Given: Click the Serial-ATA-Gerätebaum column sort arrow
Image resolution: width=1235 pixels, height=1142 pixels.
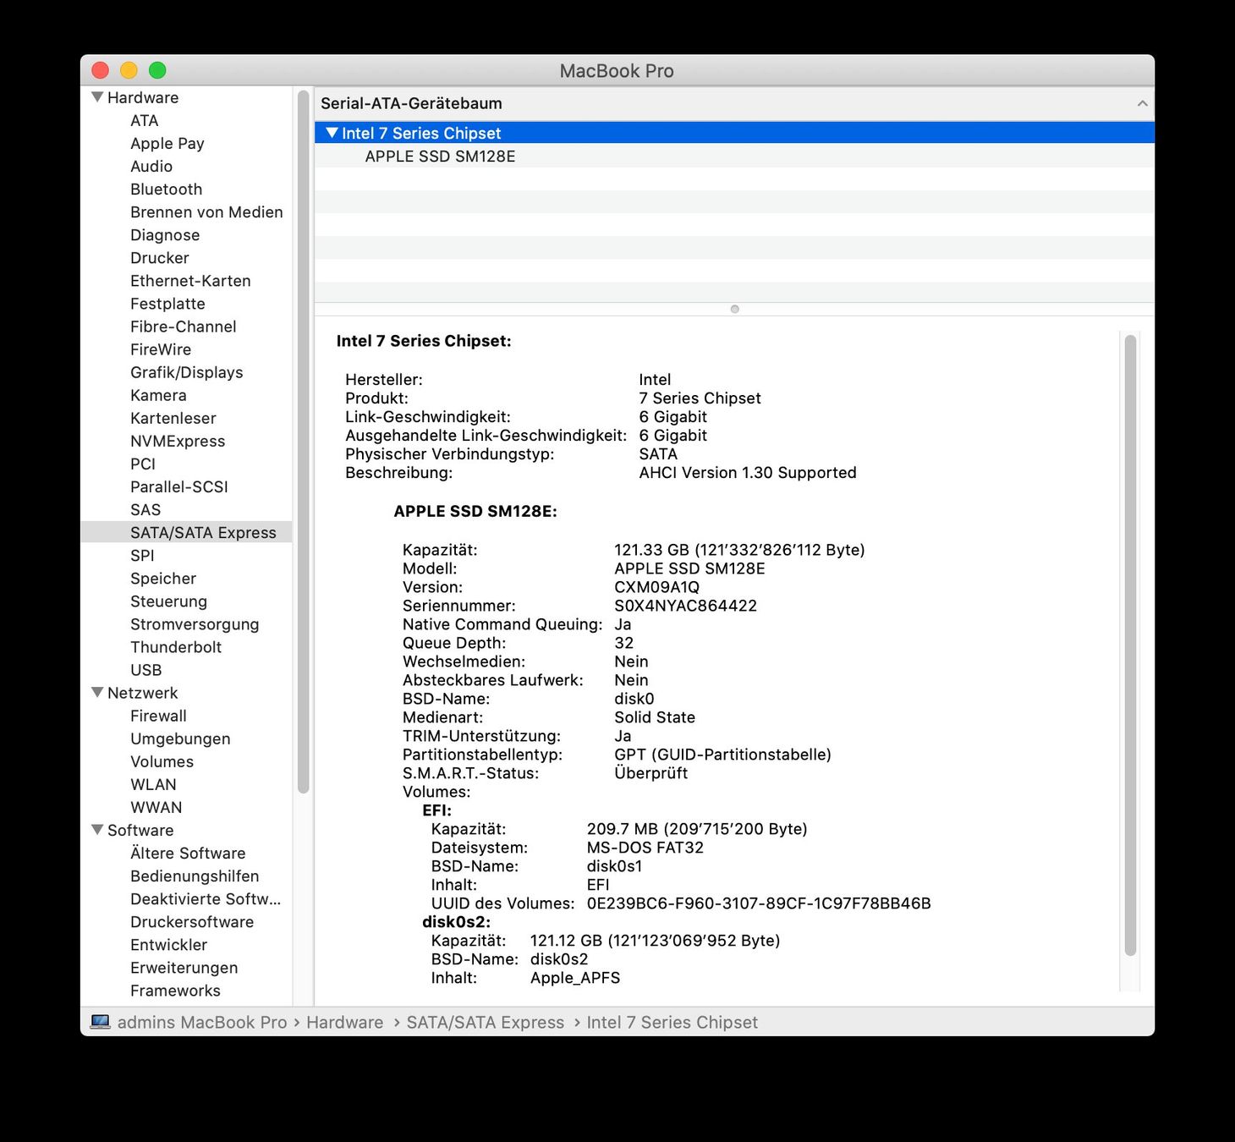Looking at the screenshot, I should (1143, 103).
